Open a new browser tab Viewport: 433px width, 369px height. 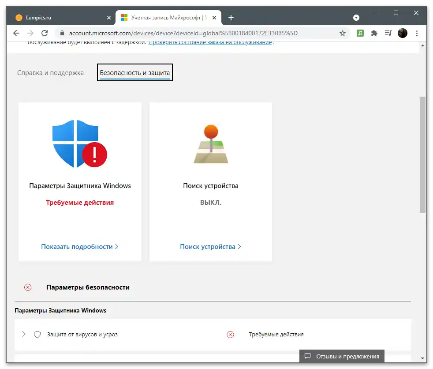point(231,18)
